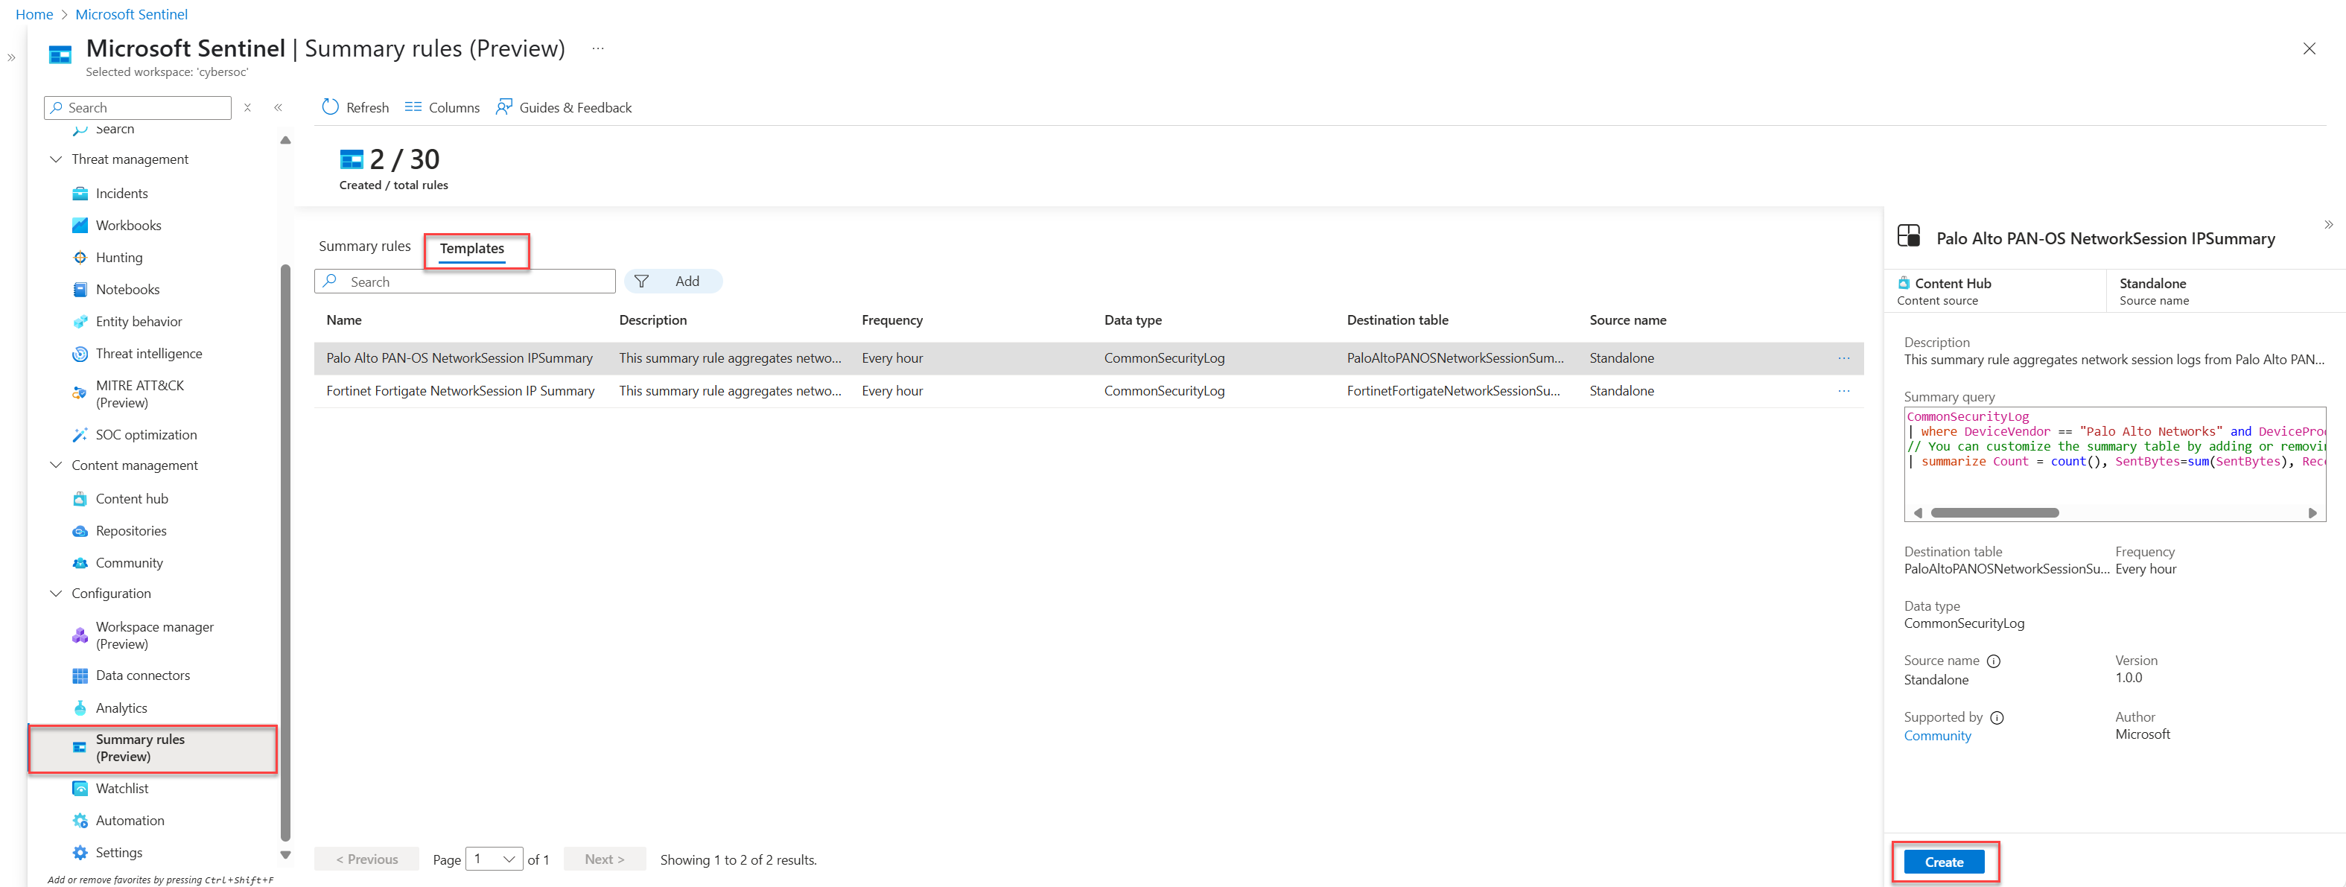
Task: Collapse the Configuration section
Action: coord(56,594)
